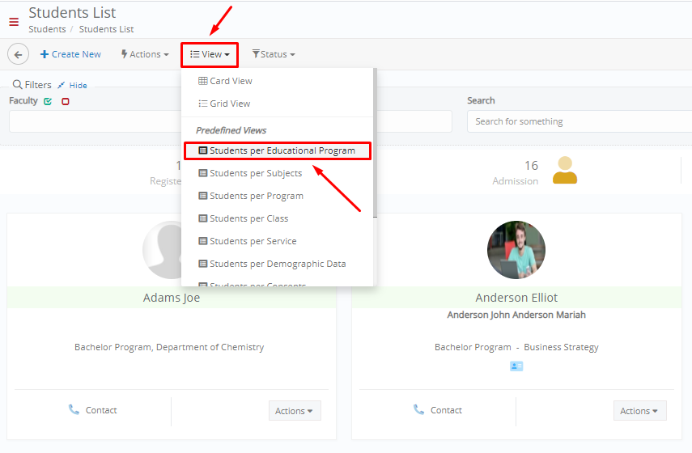This screenshot has width=692, height=453.
Task: Click the Adams Joe name
Action: pyautogui.click(x=172, y=298)
